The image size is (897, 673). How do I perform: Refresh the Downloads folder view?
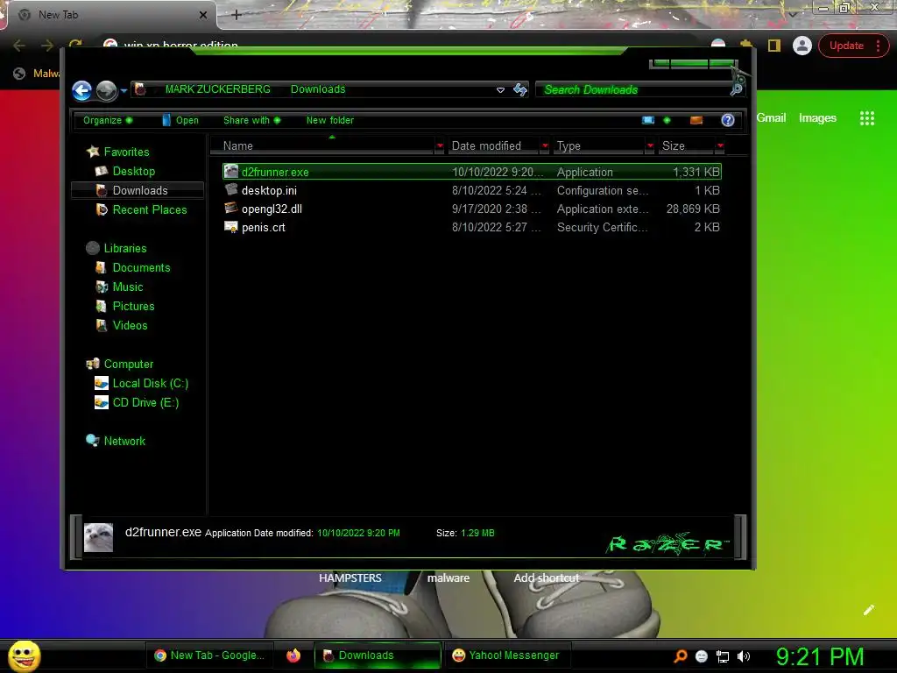(x=520, y=89)
